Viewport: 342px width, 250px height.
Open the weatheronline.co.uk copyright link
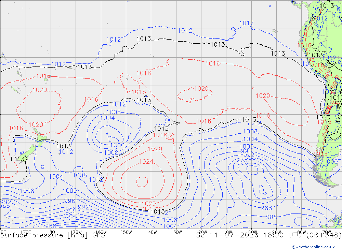[313, 247]
